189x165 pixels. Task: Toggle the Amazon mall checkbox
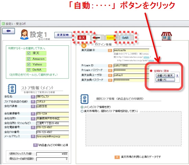(29, 59)
